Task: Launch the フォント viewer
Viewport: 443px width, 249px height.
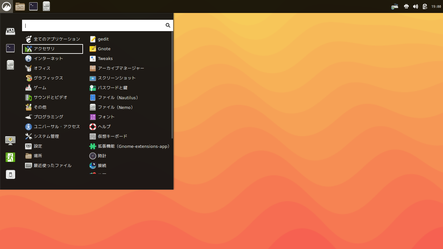Action: [x=129, y=117]
